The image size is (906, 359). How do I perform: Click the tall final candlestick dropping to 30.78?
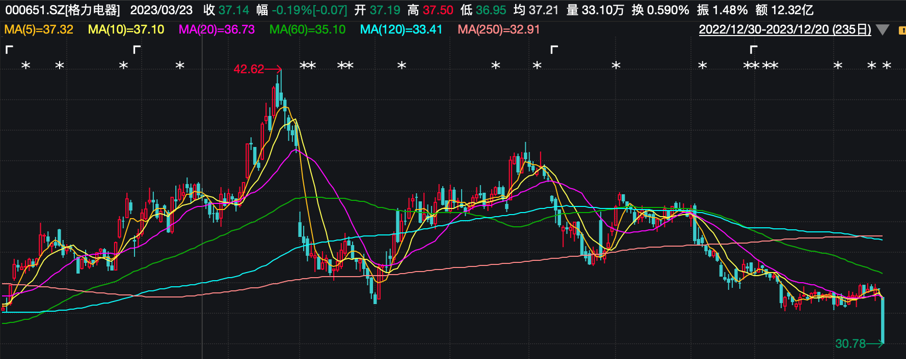click(883, 320)
